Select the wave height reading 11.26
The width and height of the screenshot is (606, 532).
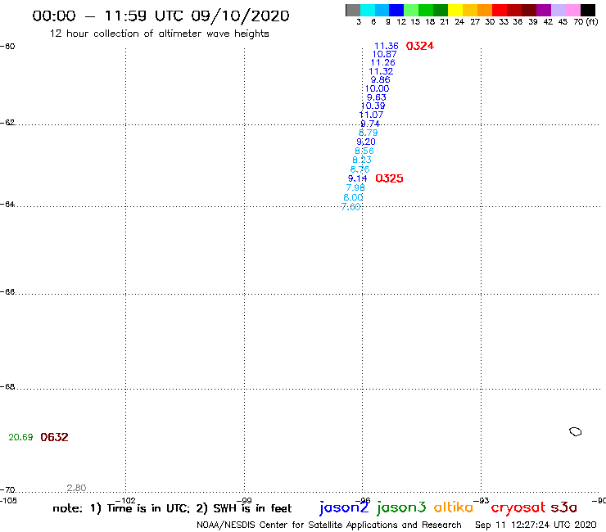pos(382,62)
